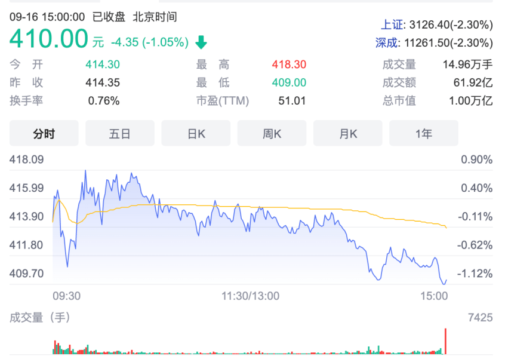Click the -0.11% percentage axis label
The width and height of the screenshot is (505, 362).
point(475,216)
